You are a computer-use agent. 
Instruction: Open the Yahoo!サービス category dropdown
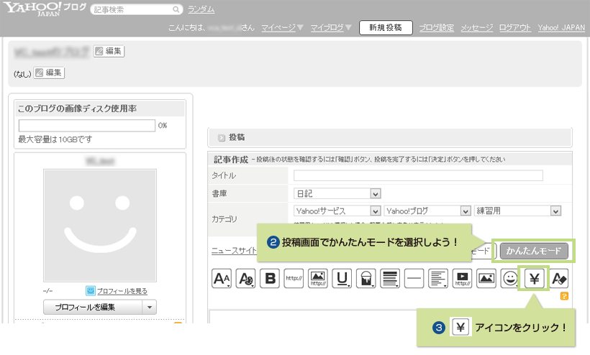pos(337,211)
